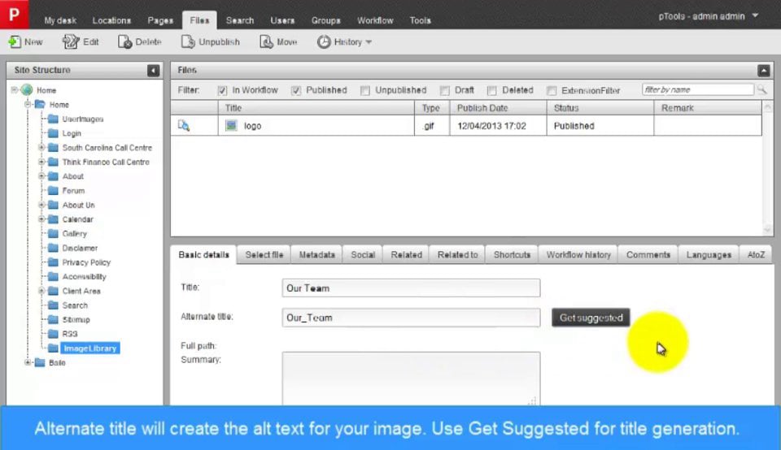The height and width of the screenshot is (450, 781).
Task: Enable the ExtensionFilter checkbox
Action: [x=552, y=90]
